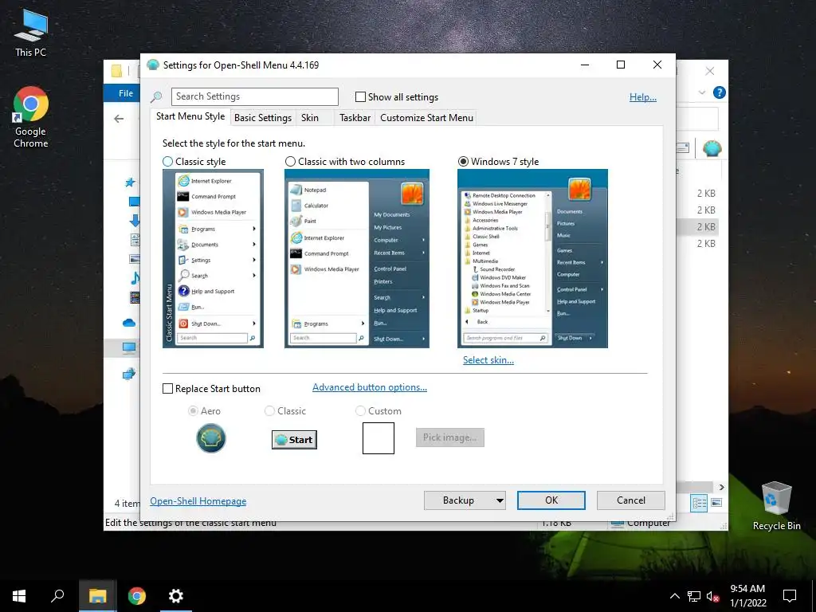Image resolution: width=816 pixels, height=612 pixels.
Task: Open File Explorer help question mark icon
Action: 720,92
